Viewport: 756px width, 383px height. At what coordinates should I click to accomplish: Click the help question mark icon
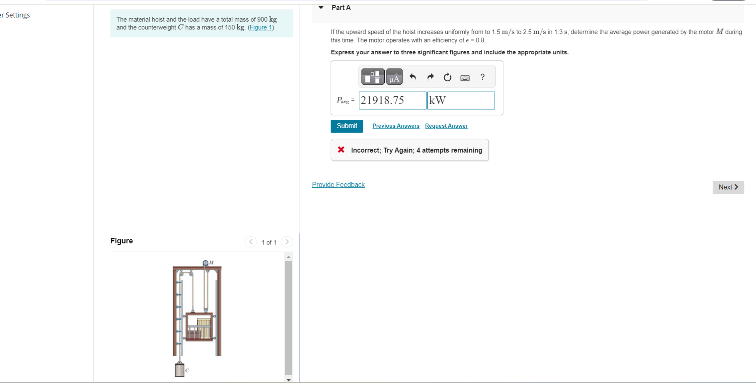(x=482, y=77)
